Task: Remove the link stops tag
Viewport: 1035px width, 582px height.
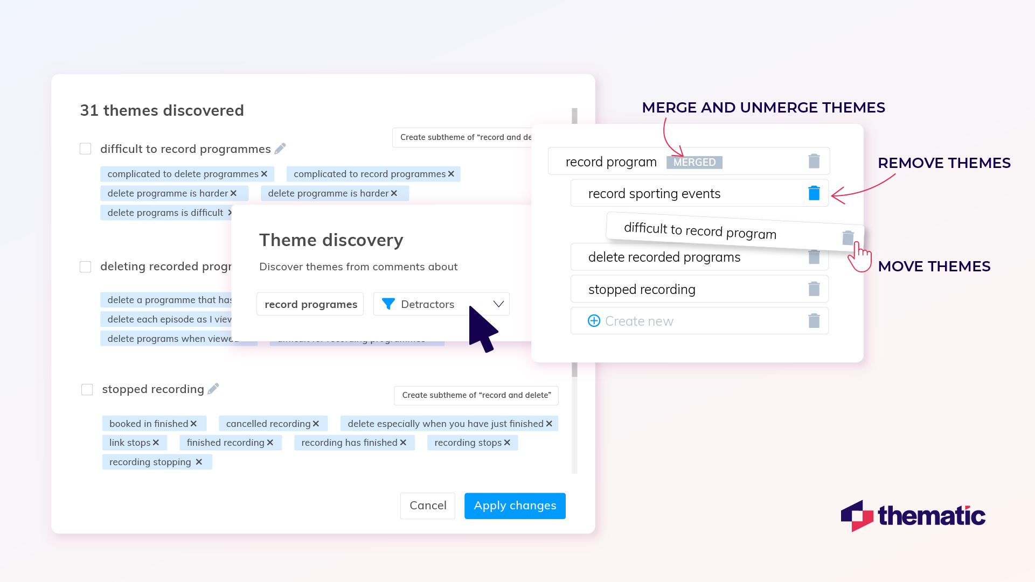Action: [x=156, y=443]
